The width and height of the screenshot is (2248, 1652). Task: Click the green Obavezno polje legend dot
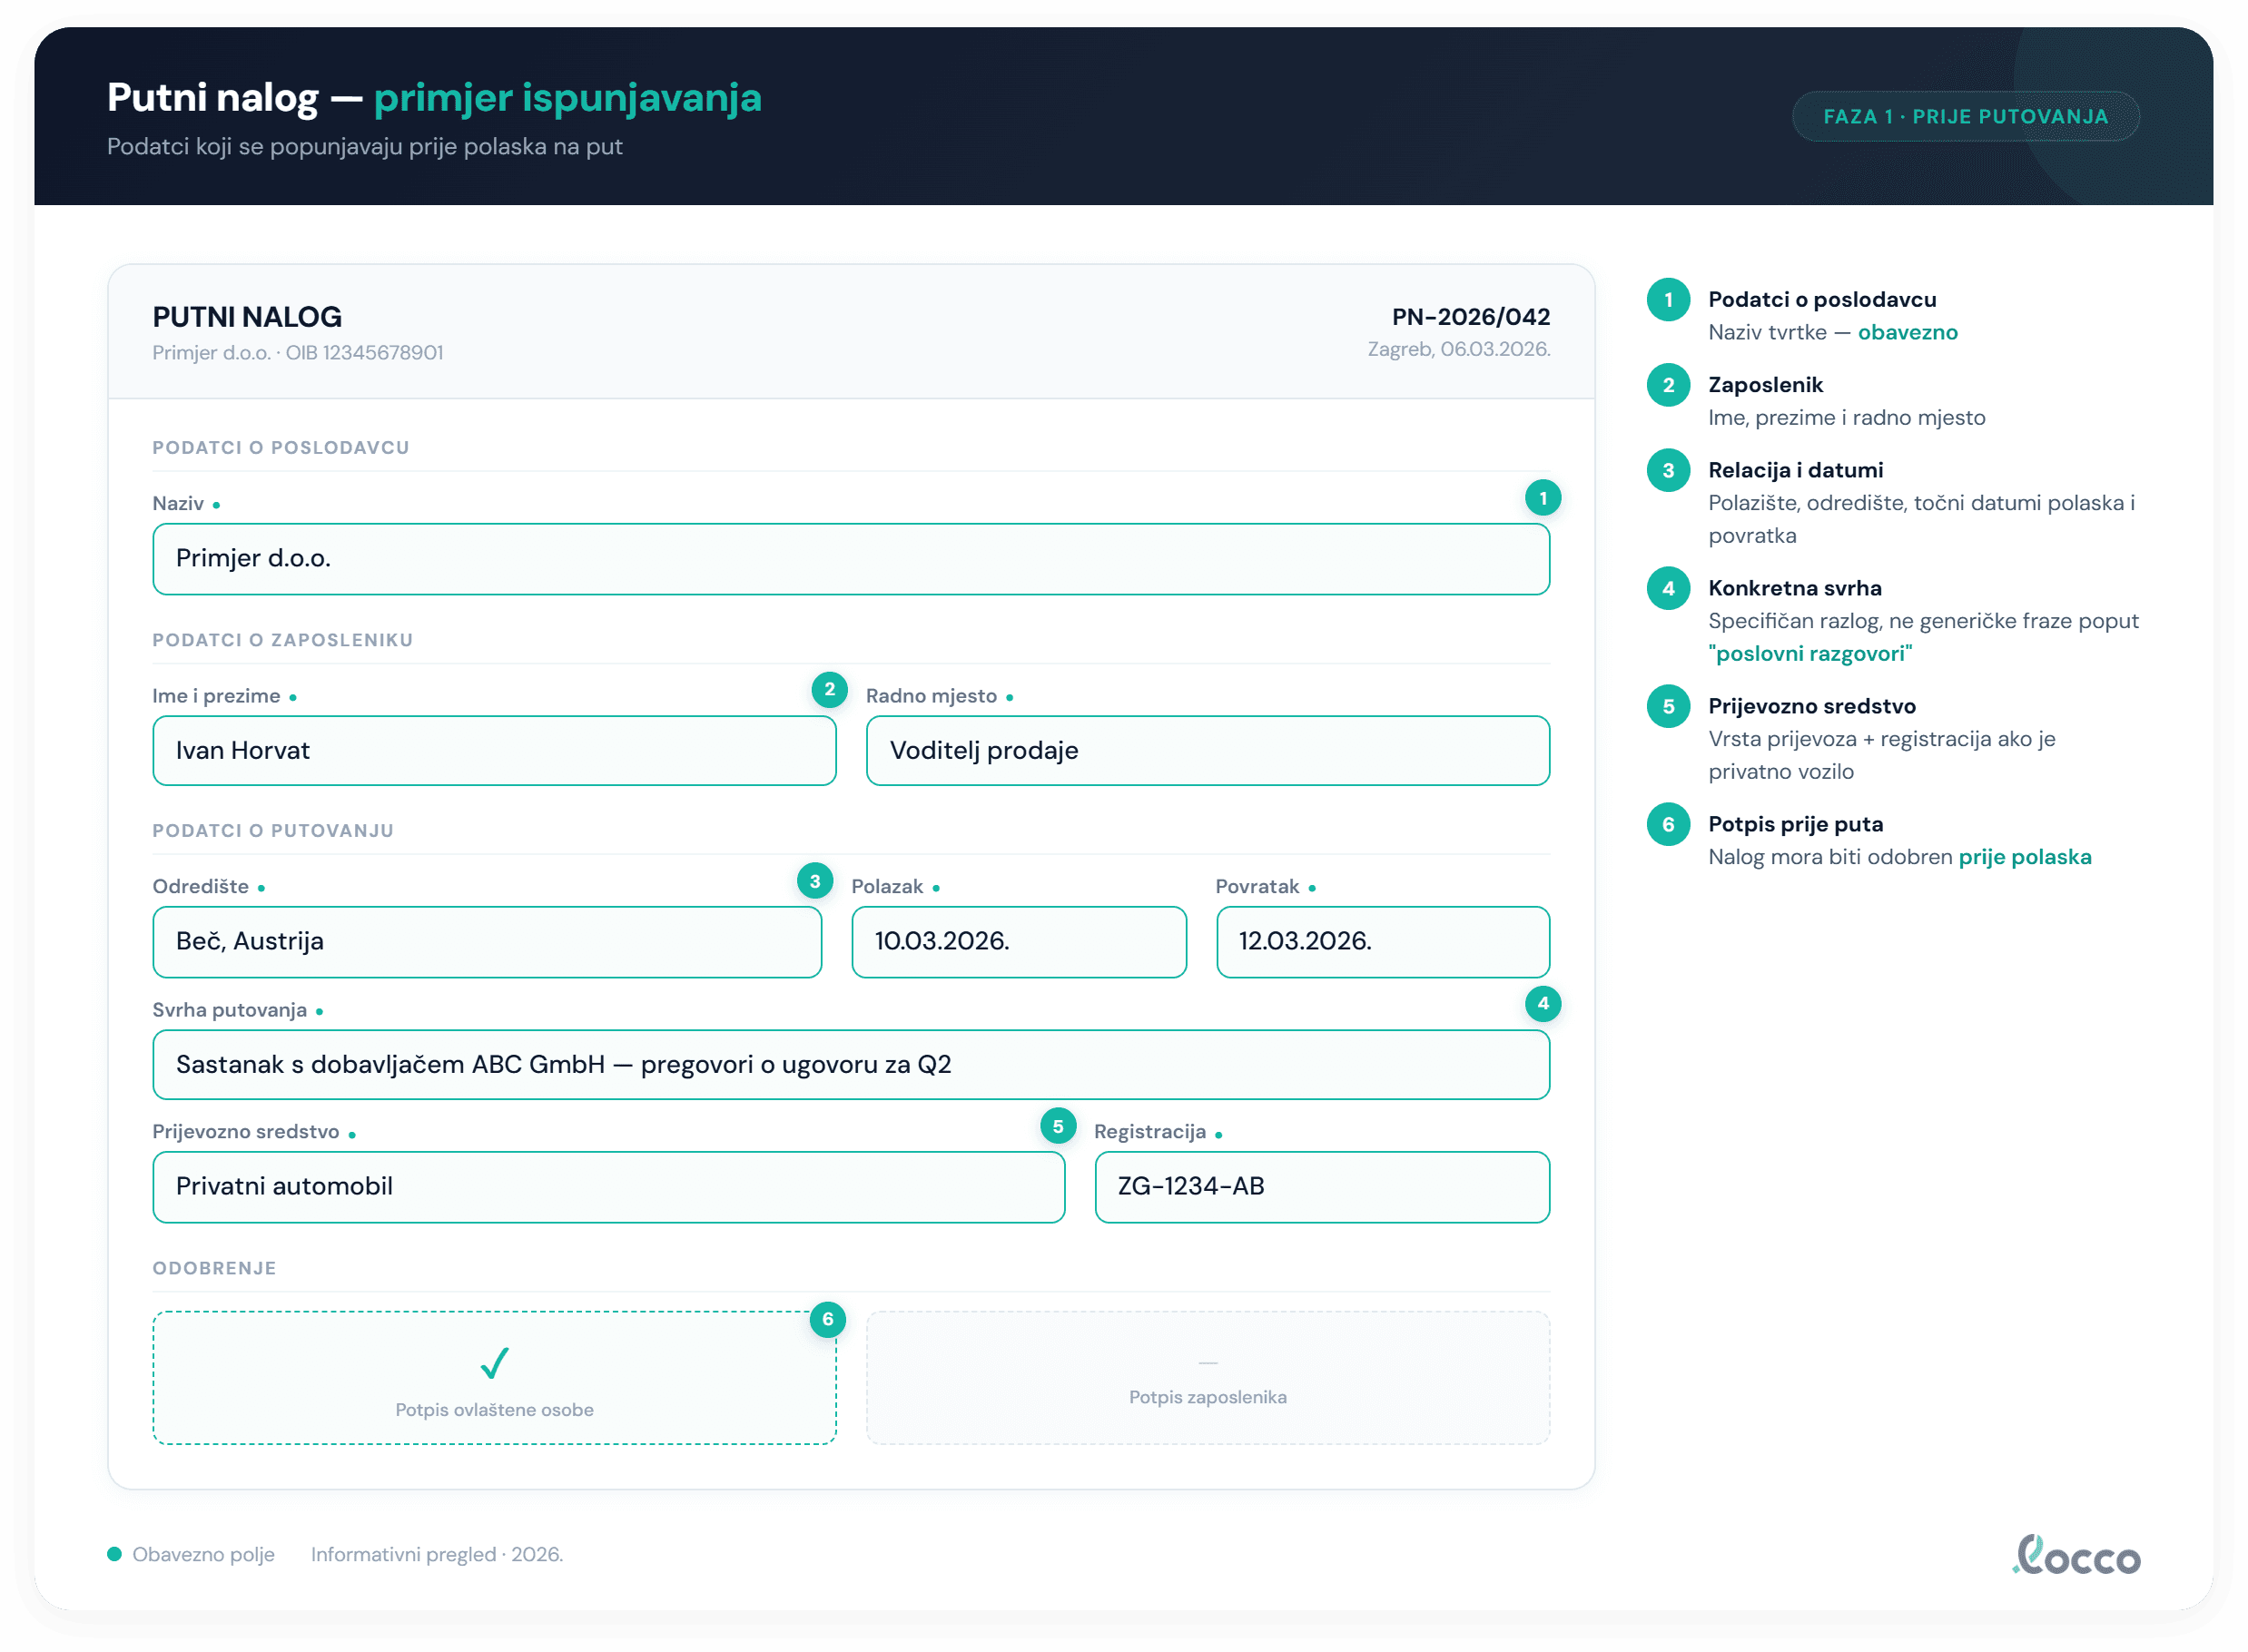pos(114,1554)
